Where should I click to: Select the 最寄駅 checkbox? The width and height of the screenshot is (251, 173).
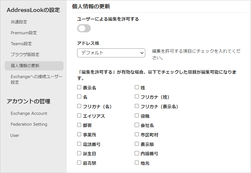[x=79, y=163]
